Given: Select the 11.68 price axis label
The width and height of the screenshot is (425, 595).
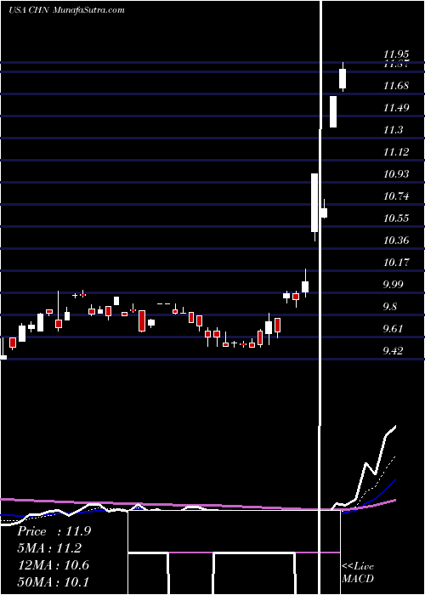Looking at the screenshot, I should coord(397,86).
